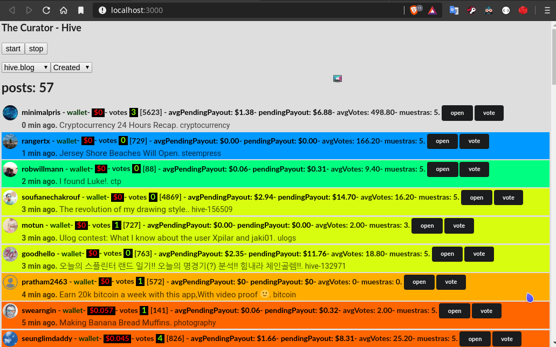Click swearngin avatar image
556x347 pixels.
(10, 310)
